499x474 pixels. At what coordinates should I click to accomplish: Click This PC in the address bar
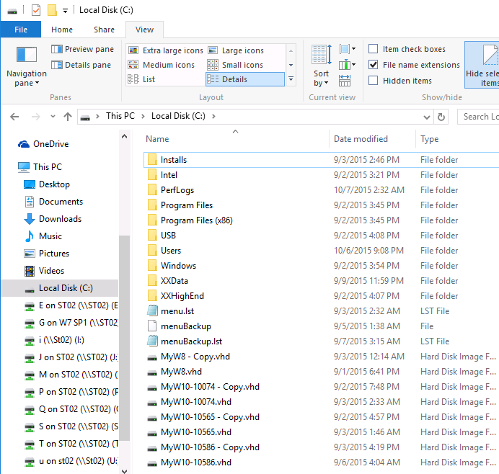(x=120, y=116)
